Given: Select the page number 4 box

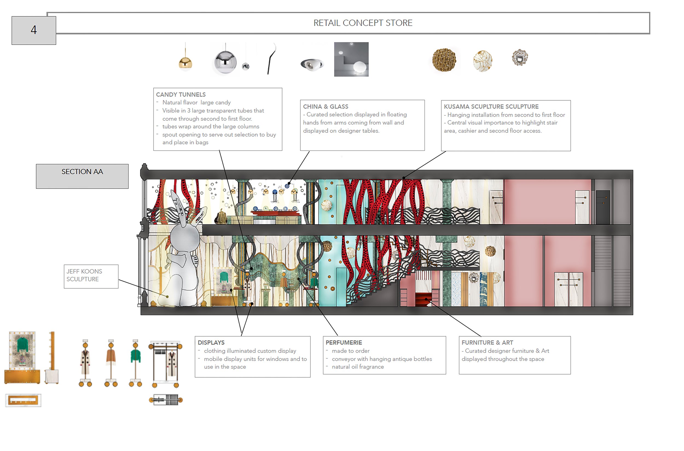Looking at the screenshot, I should tap(34, 30).
